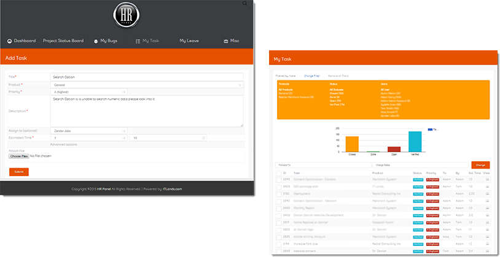Open the Change Status dropdown
Viewport: 500px width, 257px height.
421,165
